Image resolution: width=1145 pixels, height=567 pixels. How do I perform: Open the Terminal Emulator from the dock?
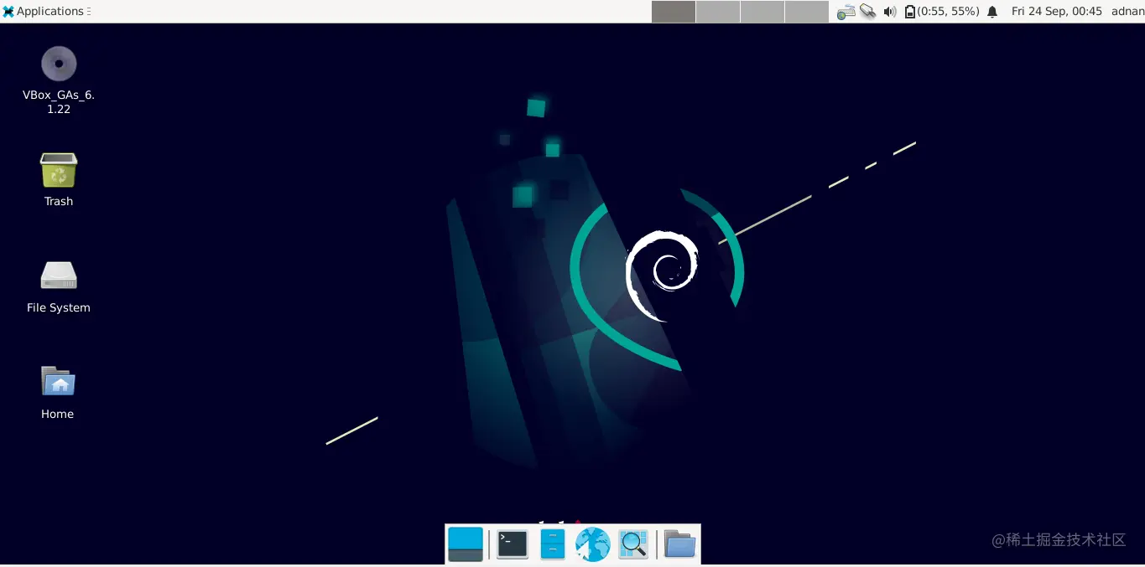coord(511,544)
